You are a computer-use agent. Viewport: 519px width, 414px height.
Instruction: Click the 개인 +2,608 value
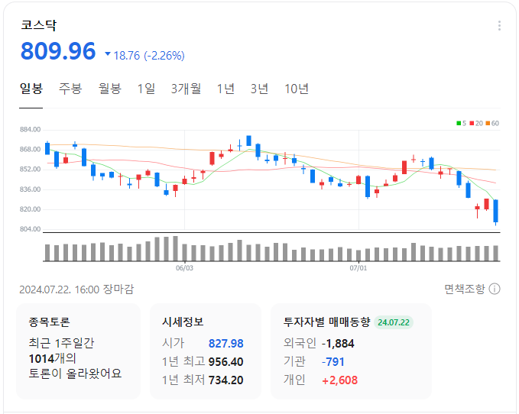pyautogui.click(x=339, y=380)
